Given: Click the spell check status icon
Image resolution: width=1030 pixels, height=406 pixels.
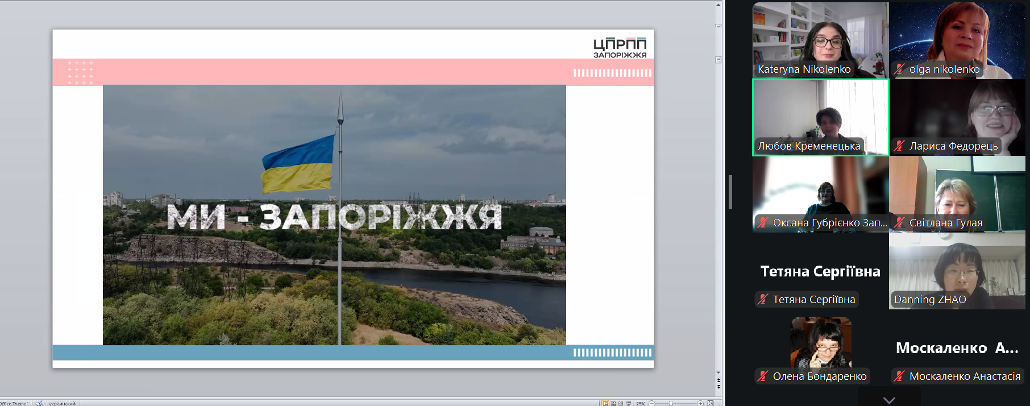Looking at the screenshot, I should point(39,403).
